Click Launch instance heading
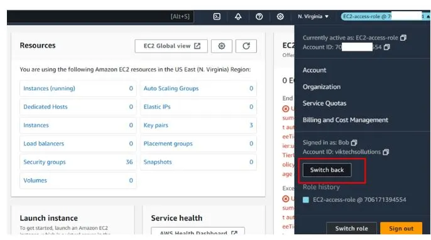The image size is (431, 240). coord(48,218)
